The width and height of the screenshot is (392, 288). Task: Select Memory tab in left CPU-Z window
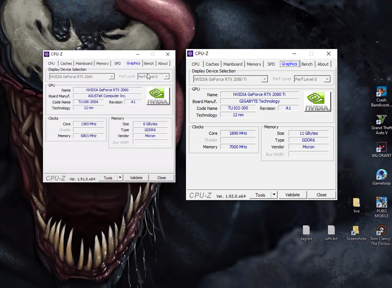(103, 63)
